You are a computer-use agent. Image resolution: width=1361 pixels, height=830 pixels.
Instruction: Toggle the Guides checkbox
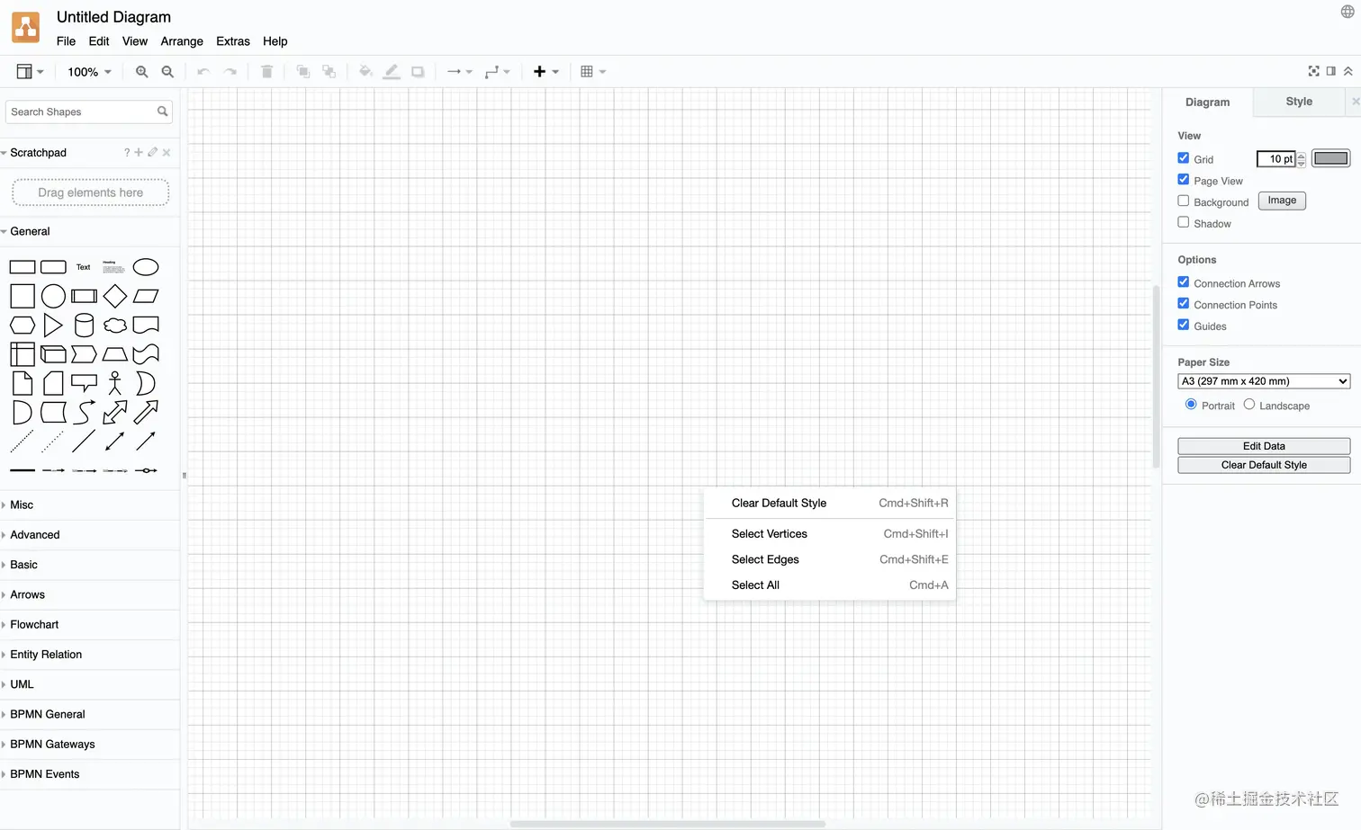point(1184,325)
